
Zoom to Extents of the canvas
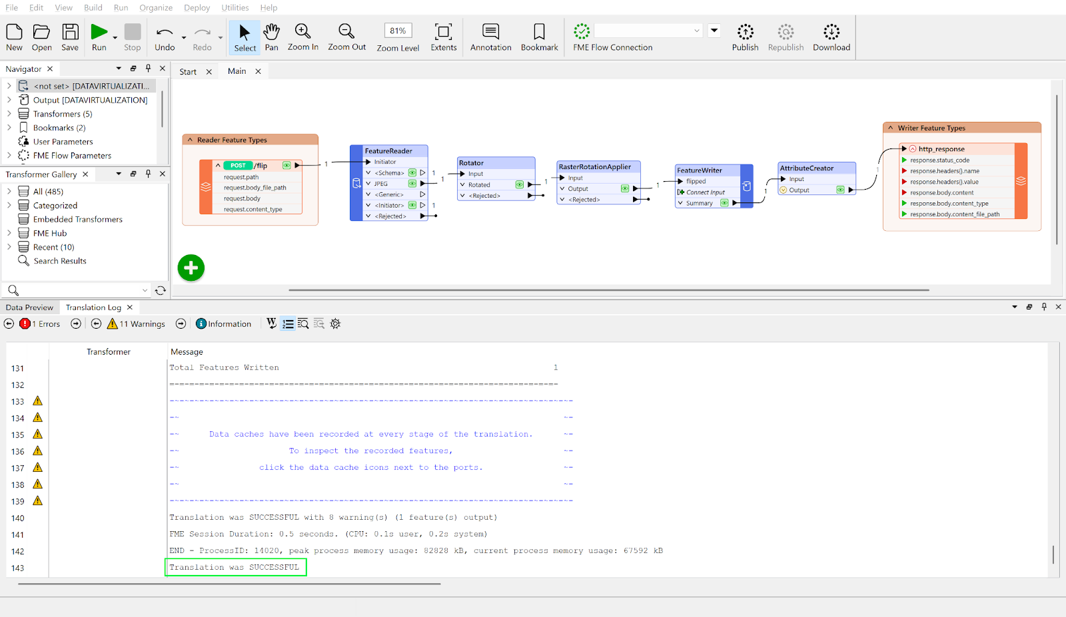(443, 32)
